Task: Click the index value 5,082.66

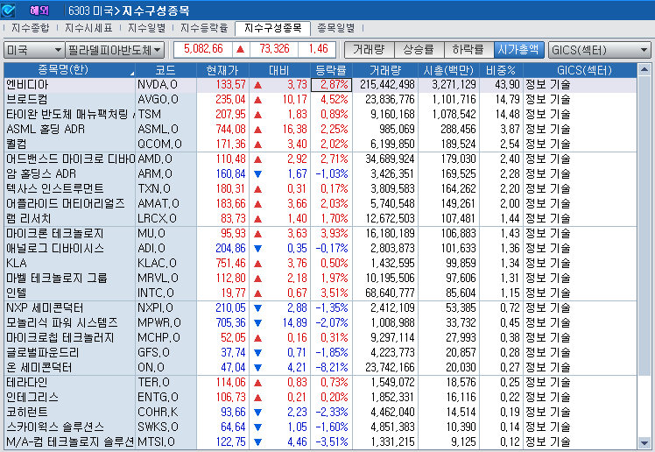Action: click(203, 49)
